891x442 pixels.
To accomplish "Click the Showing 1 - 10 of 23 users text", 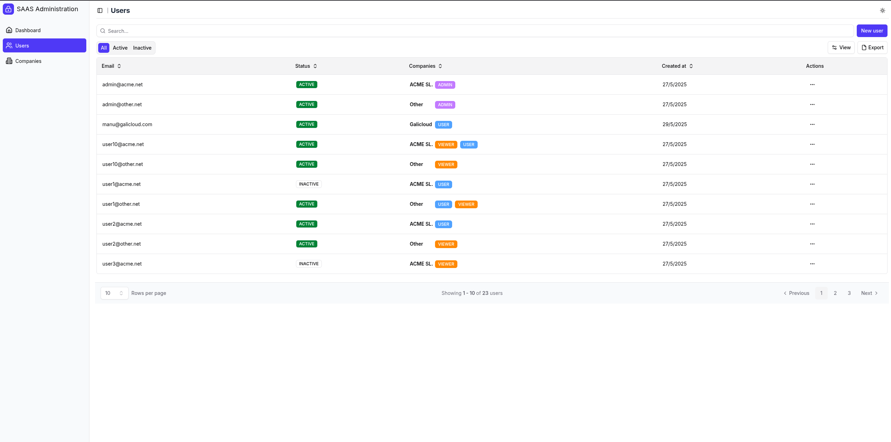I will [472, 293].
